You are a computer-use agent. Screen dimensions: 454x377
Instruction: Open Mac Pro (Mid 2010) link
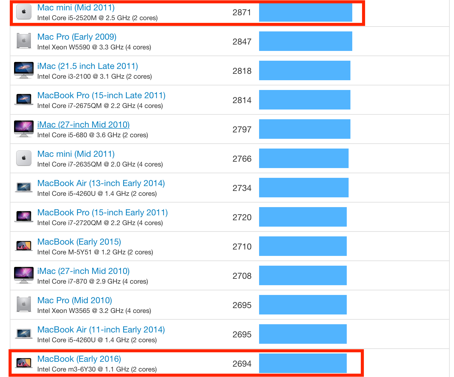pyautogui.click(x=75, y=300)
